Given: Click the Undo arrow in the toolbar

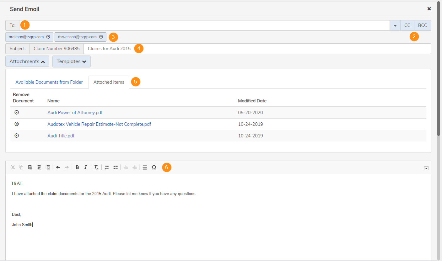Looking at the screenshot, I should point(58,168).
